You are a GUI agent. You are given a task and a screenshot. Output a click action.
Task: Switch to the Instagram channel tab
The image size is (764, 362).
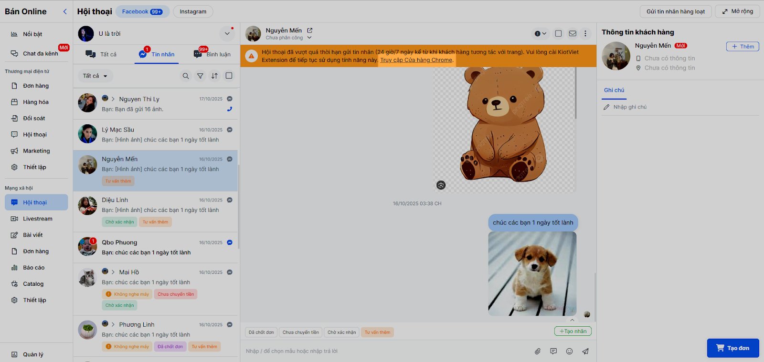point(193,11)
